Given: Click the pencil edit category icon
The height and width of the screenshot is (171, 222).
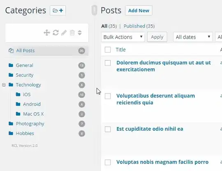Looking at the screenshot, I should tap(64, 33).
